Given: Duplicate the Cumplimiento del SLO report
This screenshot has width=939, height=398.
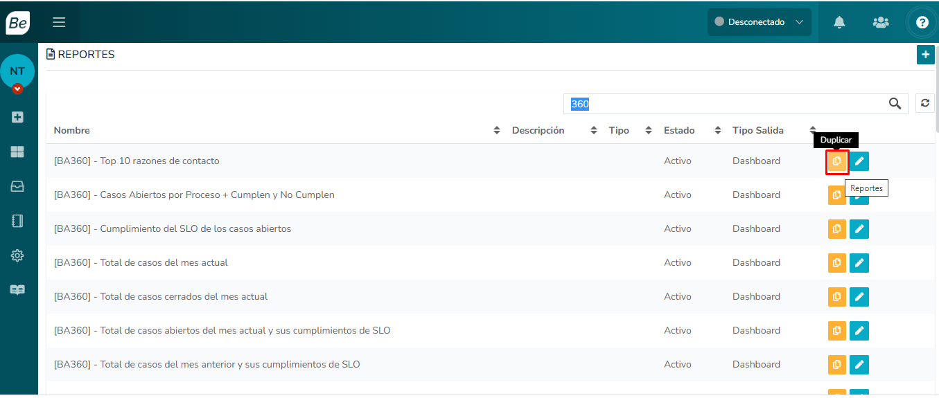Looking at the screenshot, I should (837, 229).
